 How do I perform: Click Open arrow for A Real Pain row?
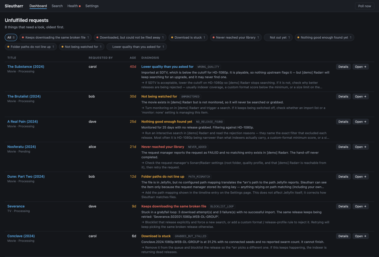click(x=360, y=122)
